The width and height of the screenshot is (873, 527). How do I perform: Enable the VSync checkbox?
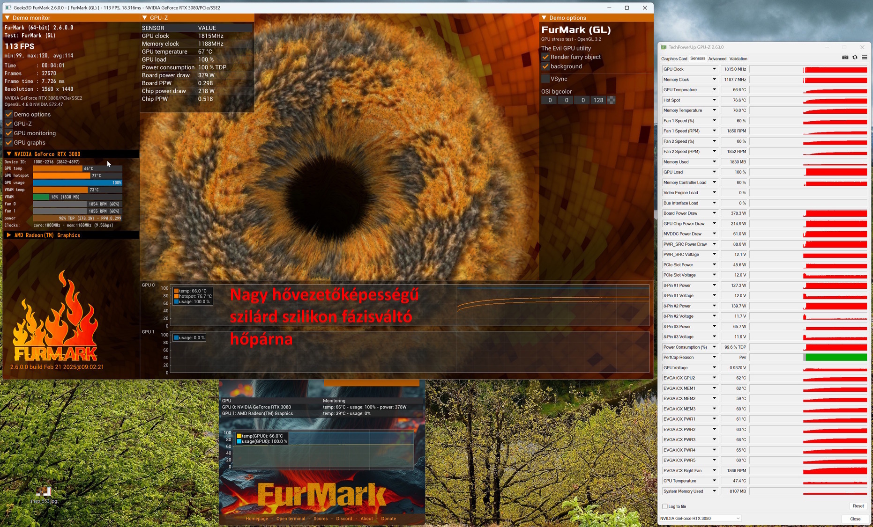coord(545,79)
